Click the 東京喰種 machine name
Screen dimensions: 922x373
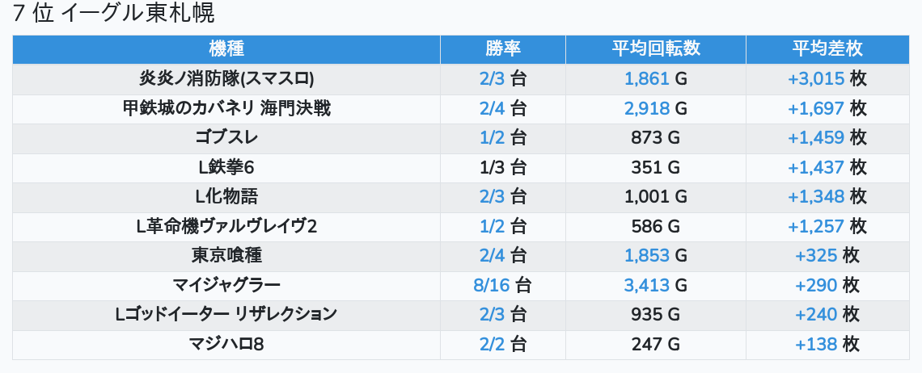(x=226, y=256)
